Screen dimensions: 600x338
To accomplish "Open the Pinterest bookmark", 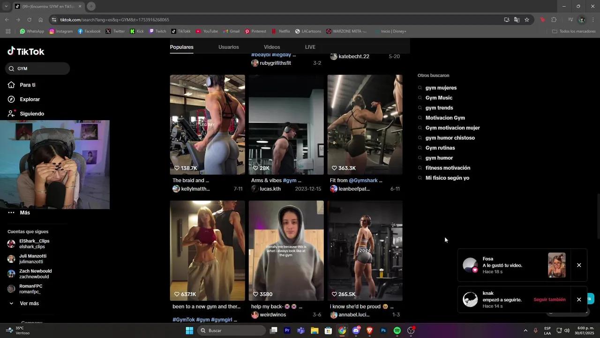I will 255,31.
